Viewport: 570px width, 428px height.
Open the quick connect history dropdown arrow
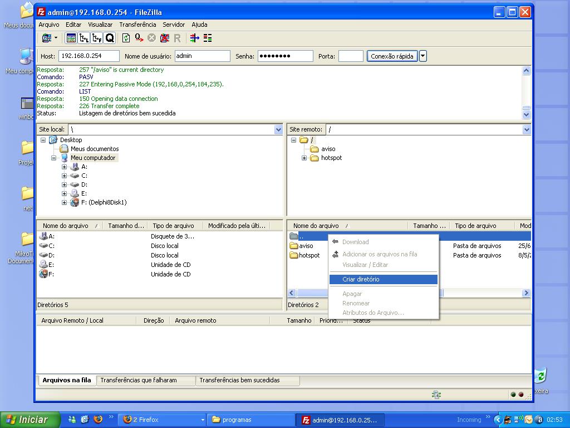pos(423,56)
